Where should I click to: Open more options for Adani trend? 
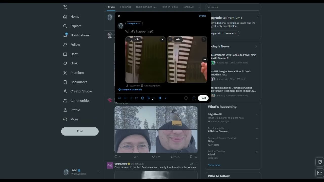[x=257, y=152]
